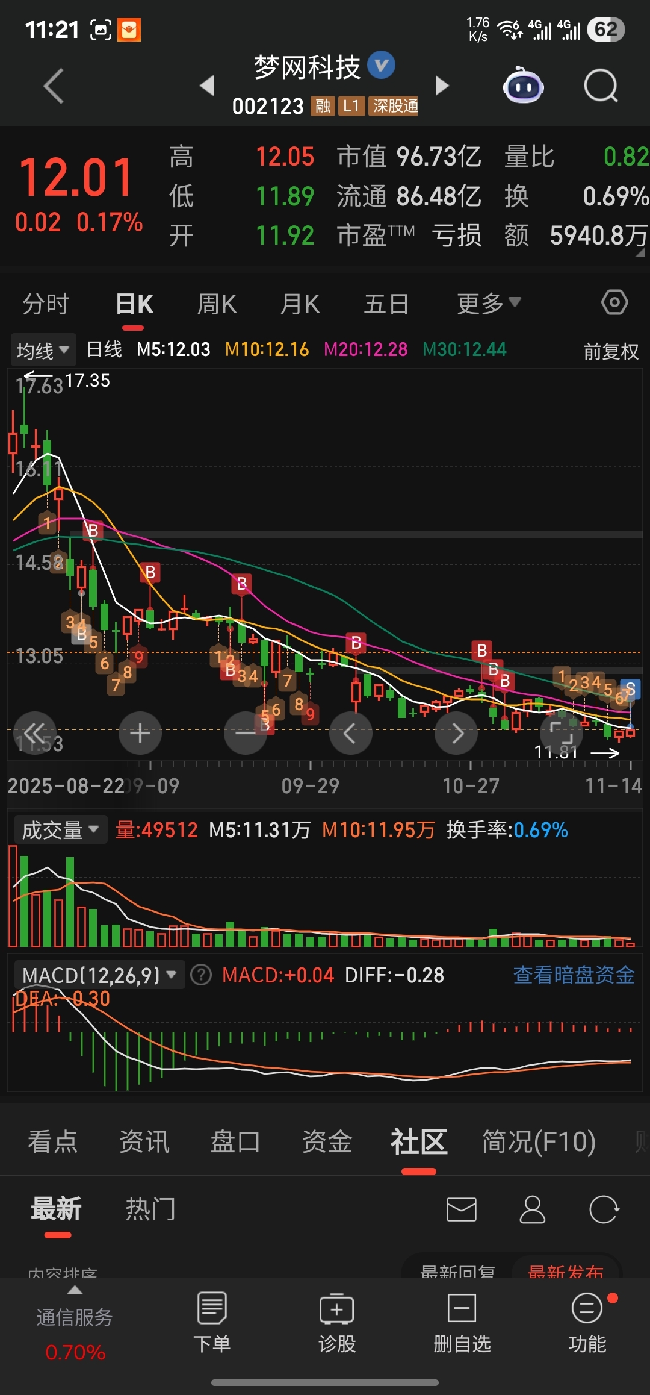Tap the S sell marker on chart
This screenshot has height=1395, width=650.
pos(630,688)
